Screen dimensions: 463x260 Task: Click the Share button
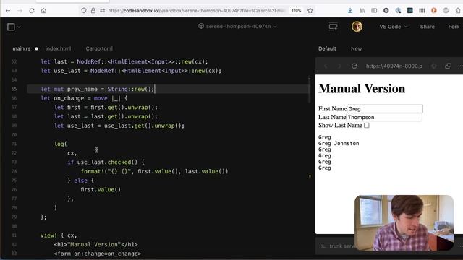pyautogui.click(x=428, y=27)
